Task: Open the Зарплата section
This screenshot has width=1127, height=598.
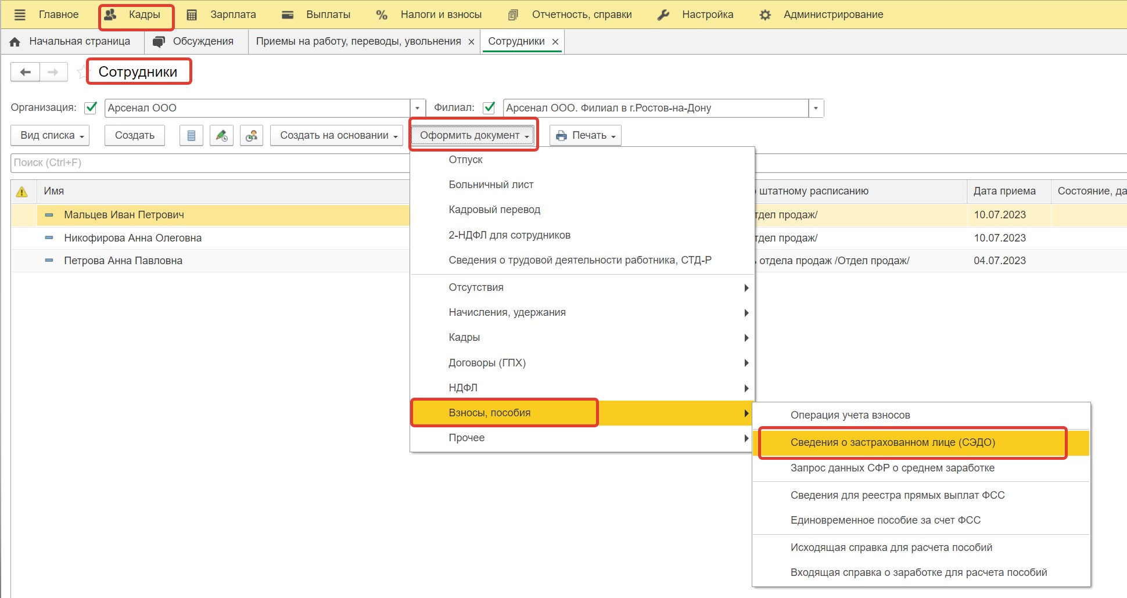Action: pyautogui.click(x=221, y=15)
